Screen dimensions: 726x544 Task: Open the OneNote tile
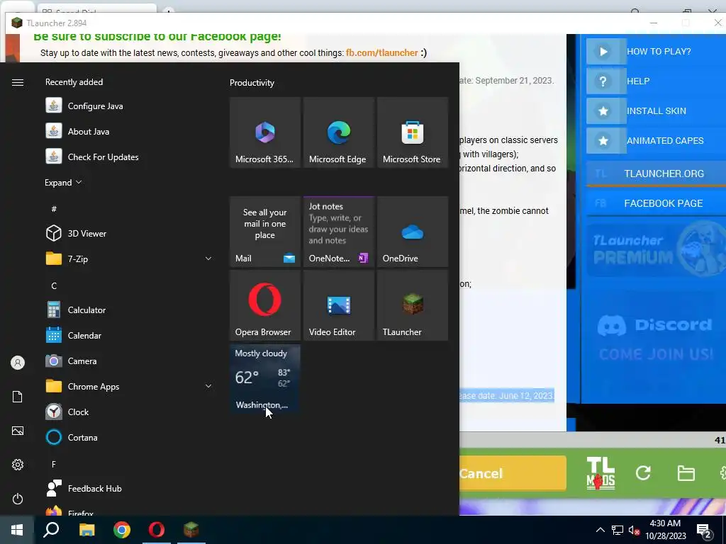pyautogui.click(x=338, y=232)
